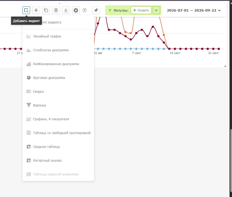Click the Когортный анализ icon
This screenshot has height=197, width=232.
pyautogui.click(x=29, y=160)
